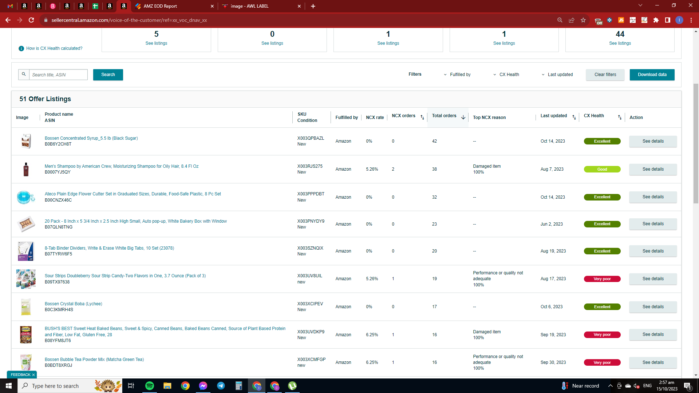See details for Sour Strips Doubleberry candy
Viewport: 699px width, 393px height.
(653, 279)
